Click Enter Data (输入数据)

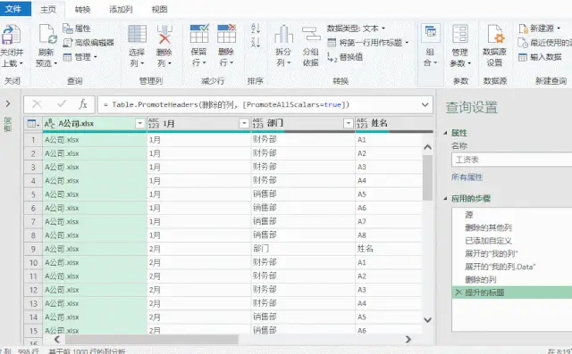(540, 57)
